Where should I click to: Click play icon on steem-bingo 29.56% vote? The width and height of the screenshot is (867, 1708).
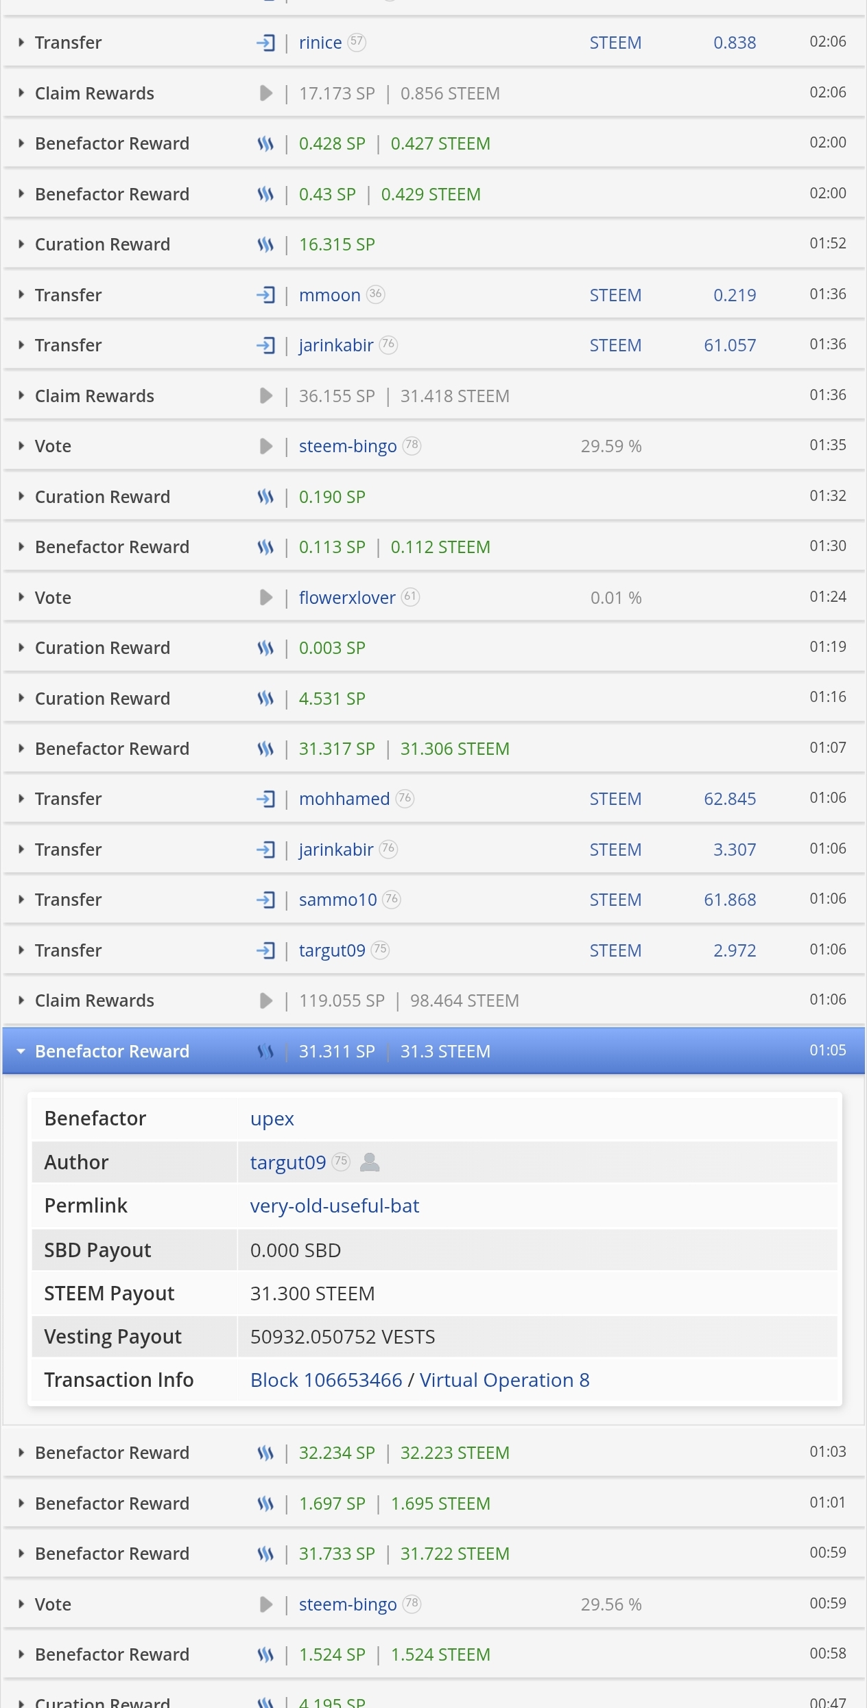[x=266, y=1604]
